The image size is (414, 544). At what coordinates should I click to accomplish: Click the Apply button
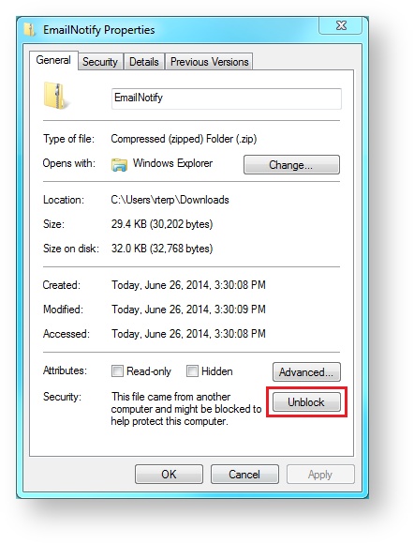click(320, 474)
